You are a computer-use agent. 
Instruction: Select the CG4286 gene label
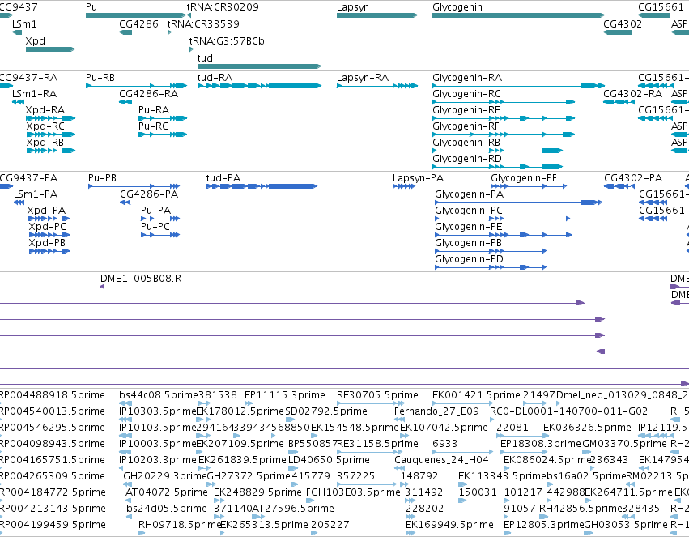(138, 23)
